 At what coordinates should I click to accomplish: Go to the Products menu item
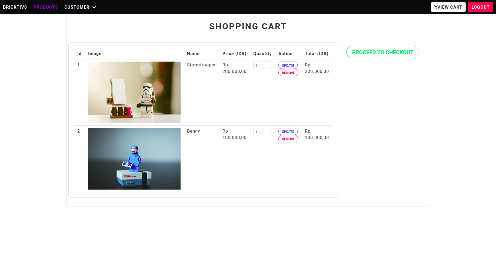tap(46, 7)
